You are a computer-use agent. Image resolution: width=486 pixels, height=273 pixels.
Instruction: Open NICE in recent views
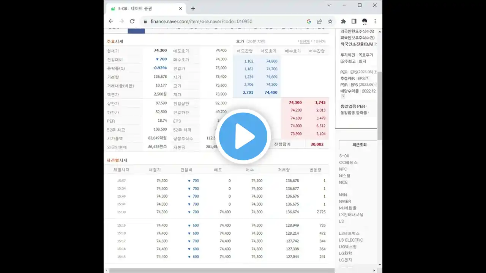pyautogui.click(x=343, y=182)
